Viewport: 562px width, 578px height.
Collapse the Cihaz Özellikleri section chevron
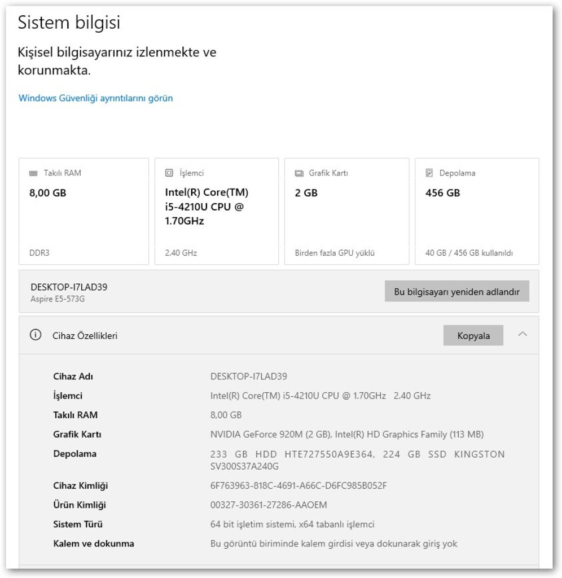pyautogui.click(x=522, y=334)
